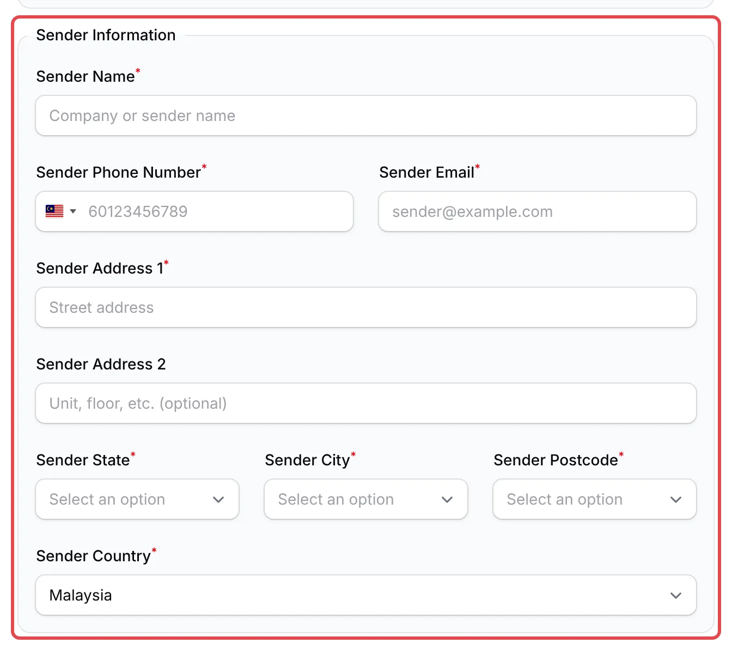Click the Sender Information section heading

106,35
